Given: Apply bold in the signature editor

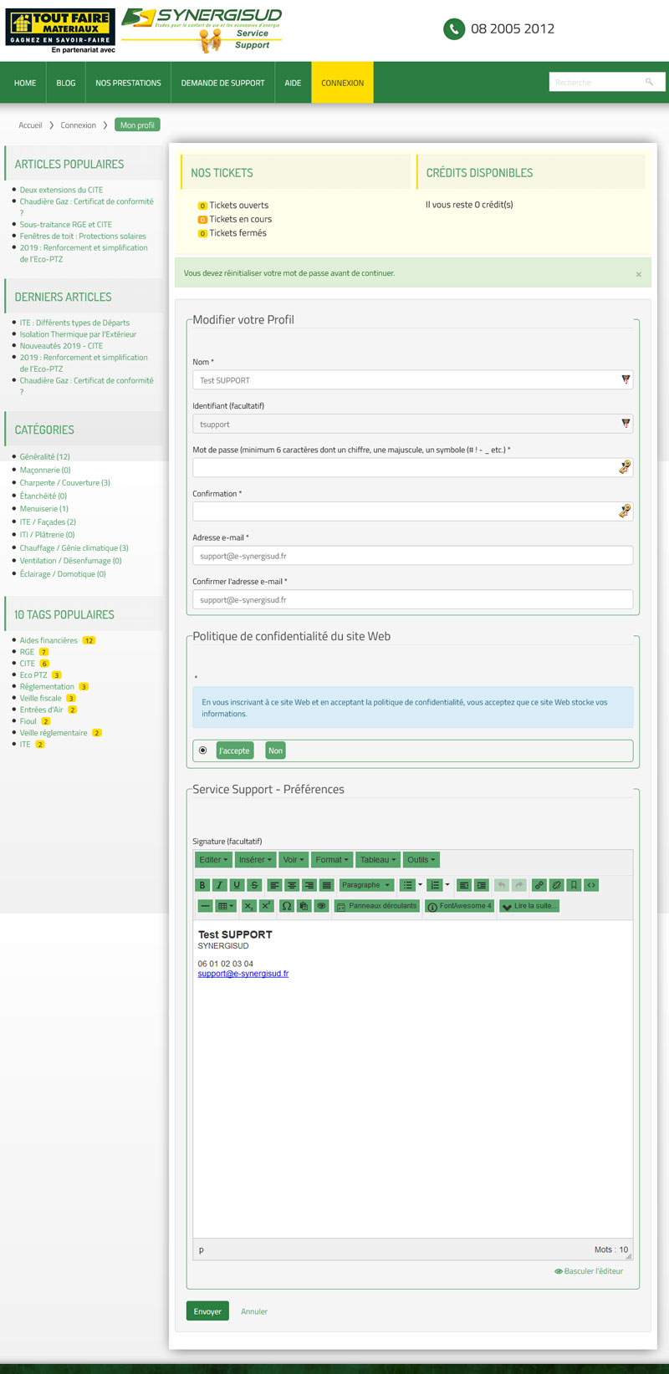Looking at the screenshot, I should pos(202,885).
